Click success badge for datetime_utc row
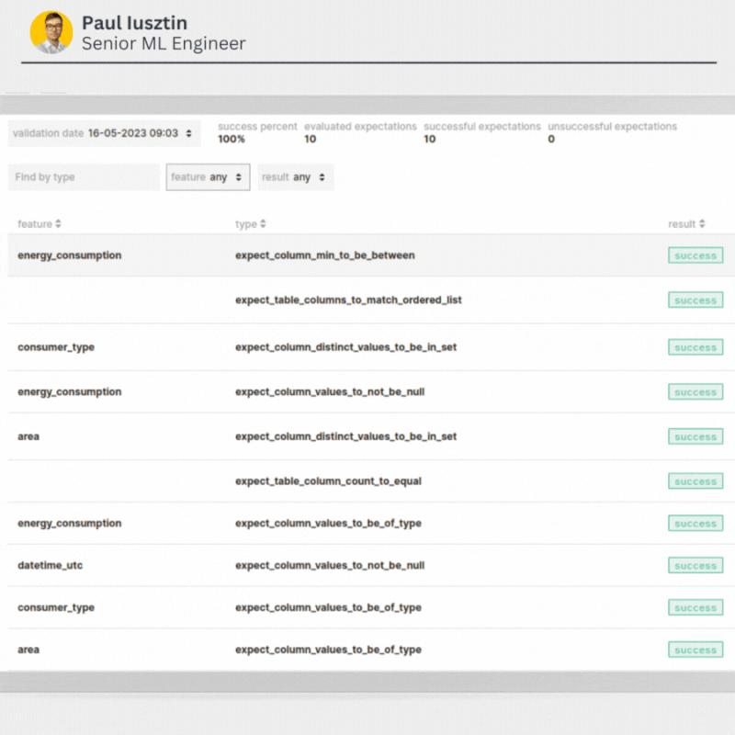 tap(695, 565)
